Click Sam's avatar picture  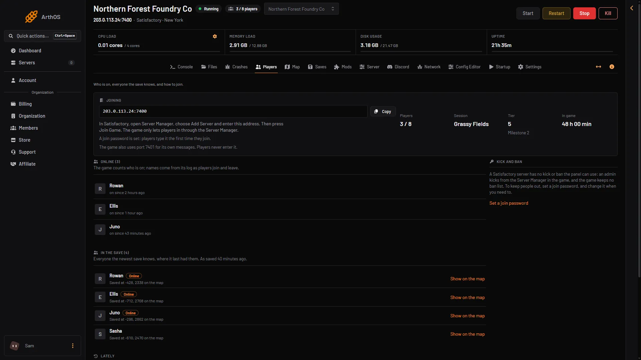click(14, 346)
